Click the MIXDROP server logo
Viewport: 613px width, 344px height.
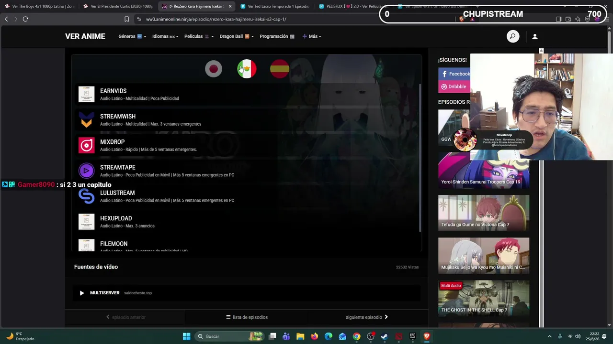pos(86,145)
